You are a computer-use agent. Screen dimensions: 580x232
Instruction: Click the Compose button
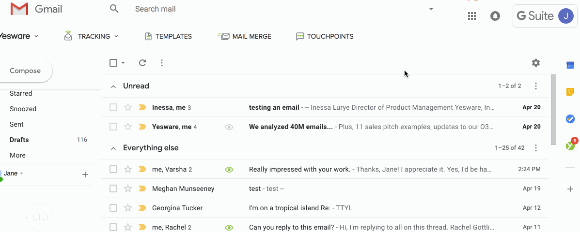tap(25, 71)
